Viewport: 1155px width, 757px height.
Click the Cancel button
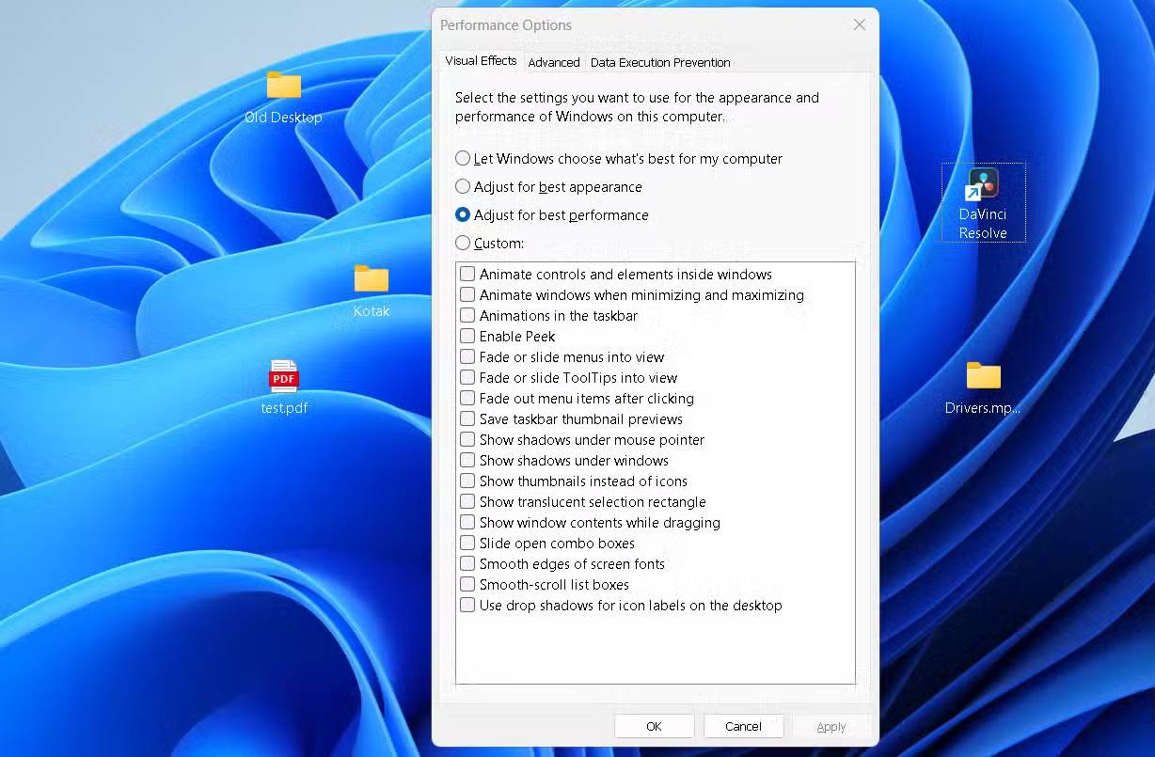coord(743,725)
